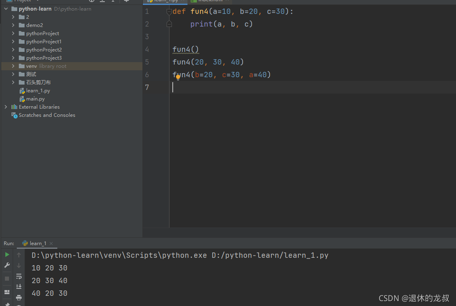Click the up arrow in Run console
Image resolution: width=456 pixels, height=306 pixels.
coord(19,255)
